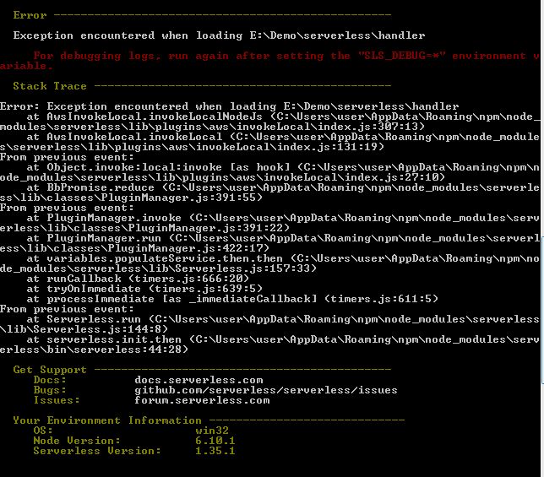Click the 'Issues:' label
The image size is (544, 477).
(57, 400)
